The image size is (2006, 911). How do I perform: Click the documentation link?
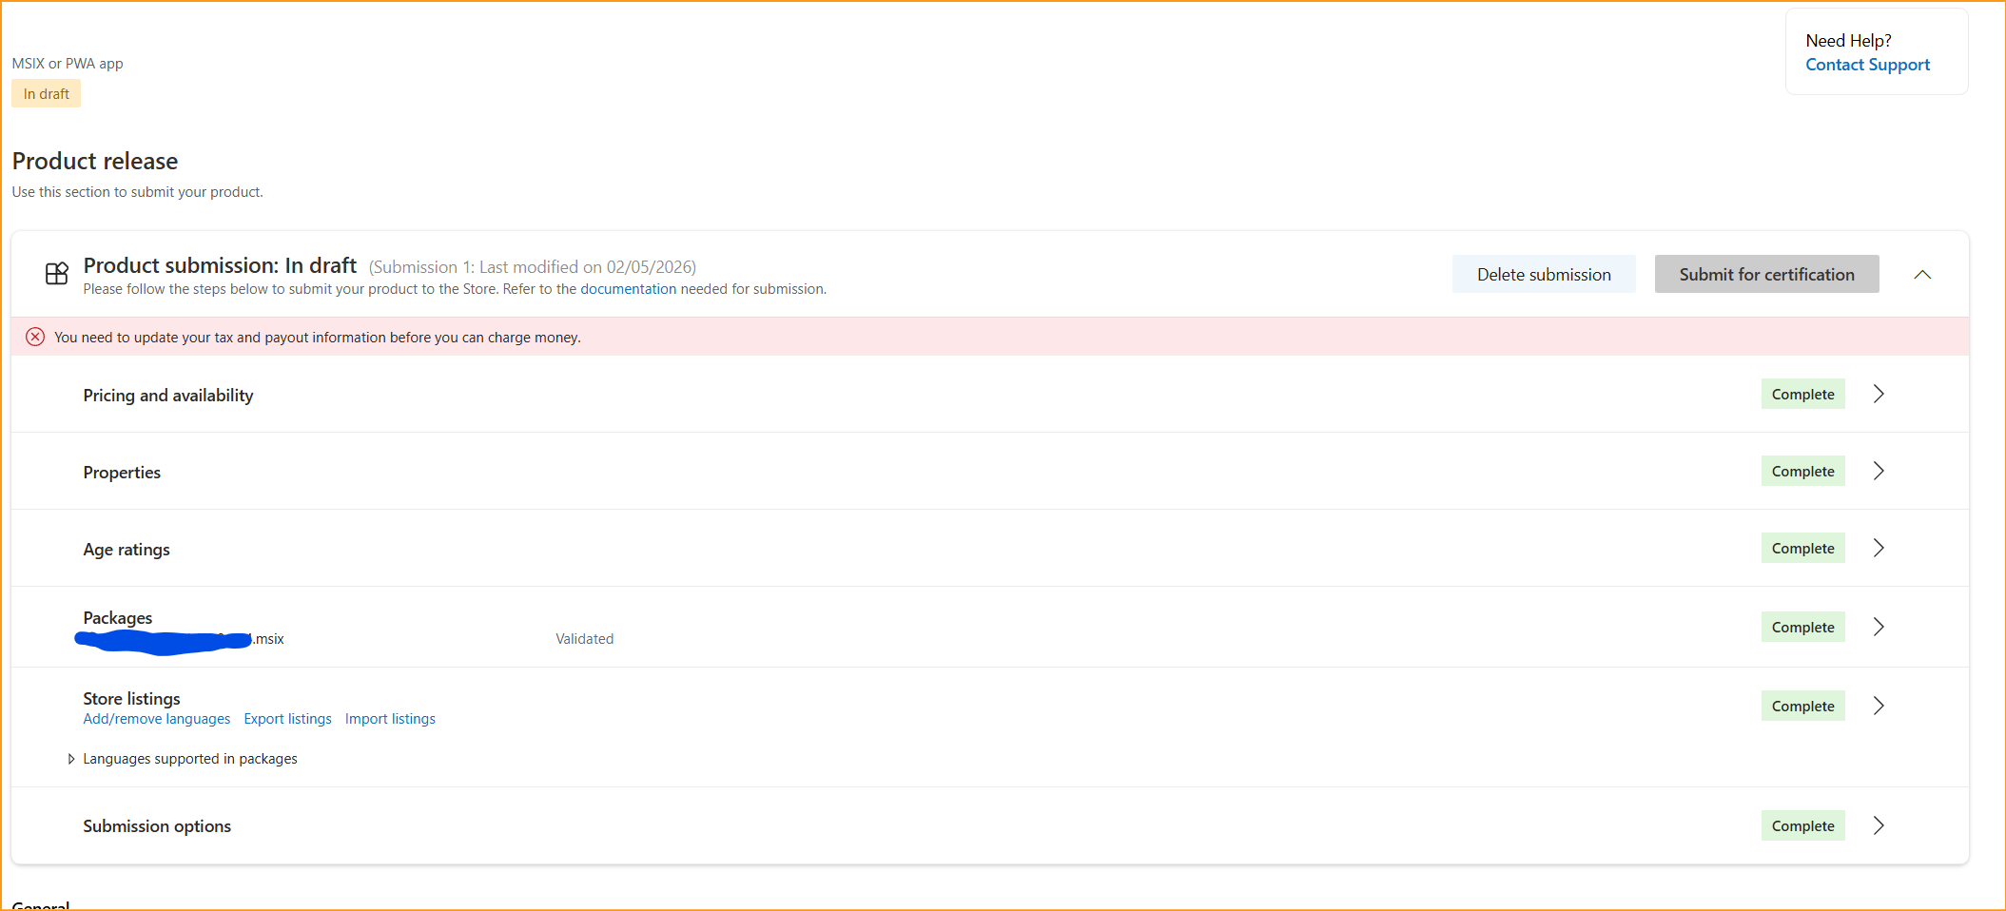coord(627,288)
